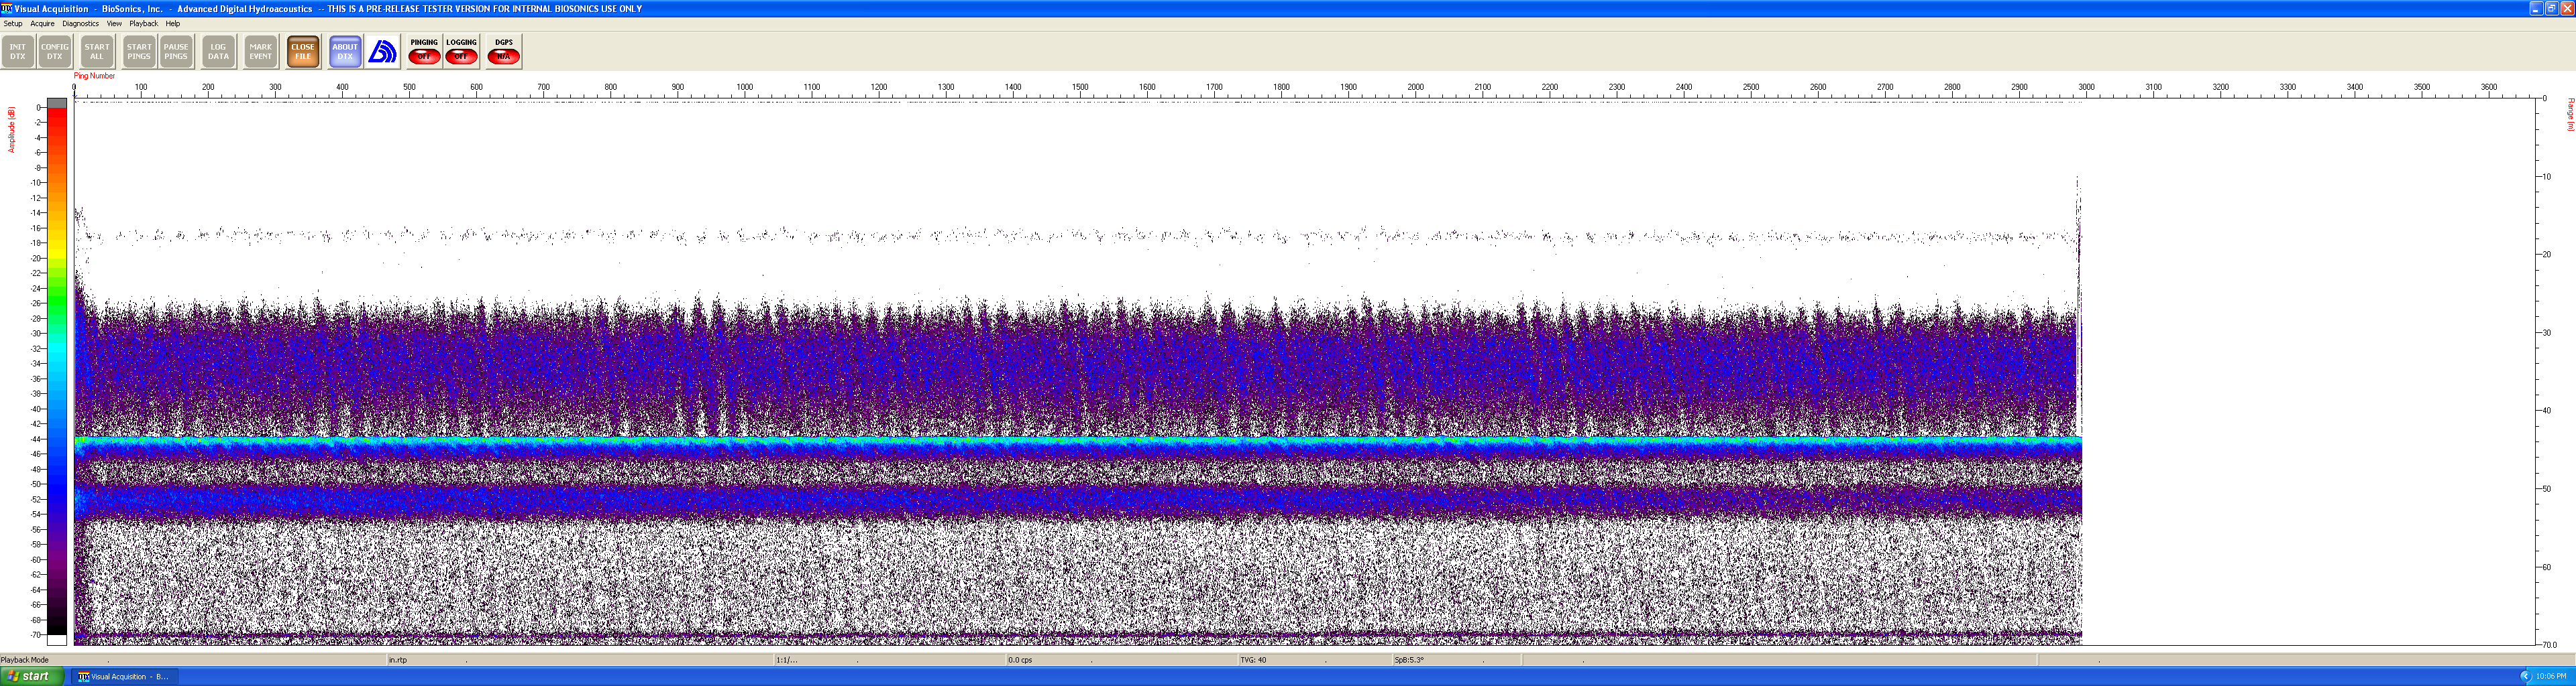Click the Playback Mode status text
The height and width of the screenshot is (686, 2576).
(x=25, y=660)
